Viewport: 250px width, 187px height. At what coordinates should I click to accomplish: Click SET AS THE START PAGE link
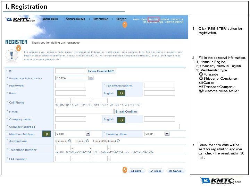click(x=153, y=22)
